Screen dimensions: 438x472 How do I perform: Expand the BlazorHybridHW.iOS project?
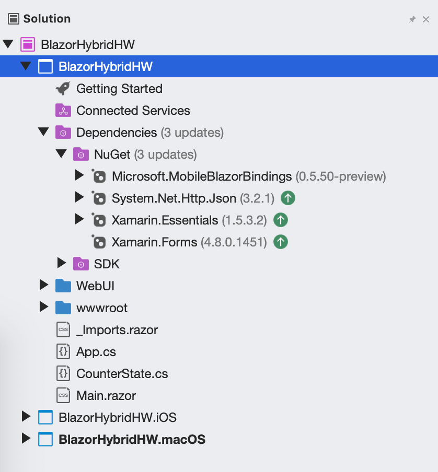(x=26, y=417)
